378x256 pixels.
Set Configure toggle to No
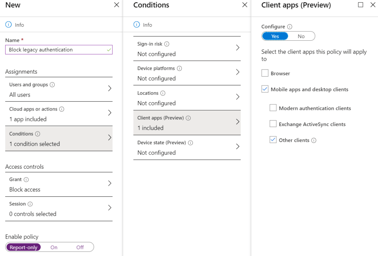[301, 36]
